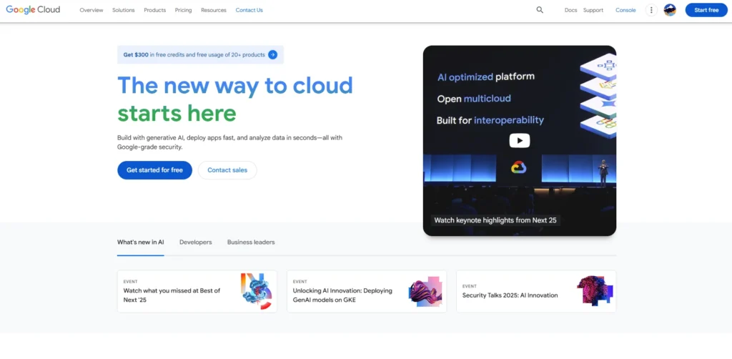732x359 pixels.
Task: Click the Google Cloud logo
Action: (x=33, y=10)
